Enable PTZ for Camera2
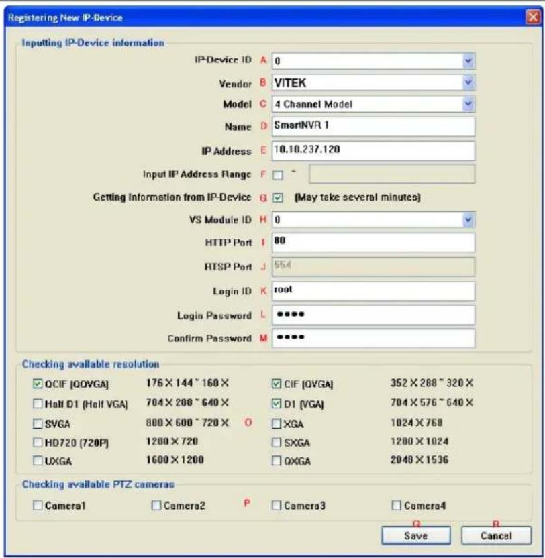 [156, 505]
